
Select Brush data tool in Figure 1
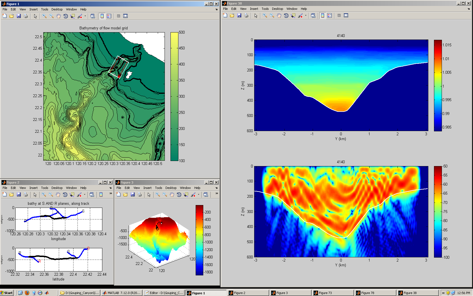tap(80, 16)
